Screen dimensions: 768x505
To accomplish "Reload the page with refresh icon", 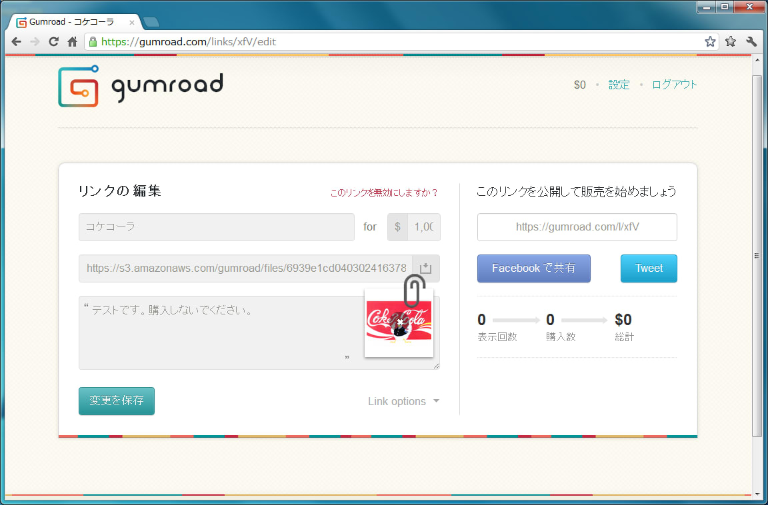I will coord(54,42).
